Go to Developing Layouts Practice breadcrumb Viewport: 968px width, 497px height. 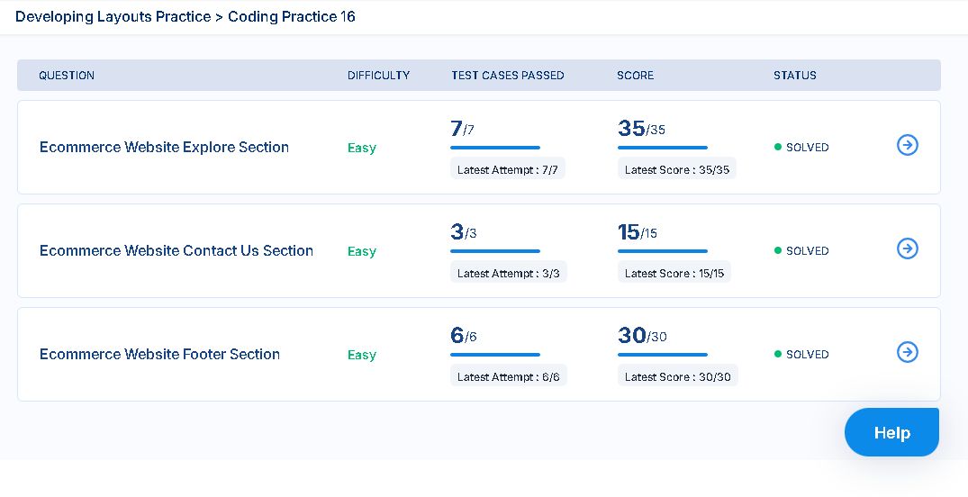coord(113,17)
